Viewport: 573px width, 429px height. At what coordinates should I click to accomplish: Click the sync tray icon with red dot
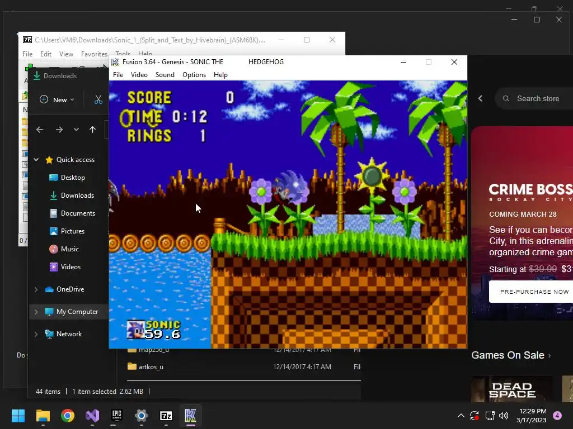(x=475, y=416)
